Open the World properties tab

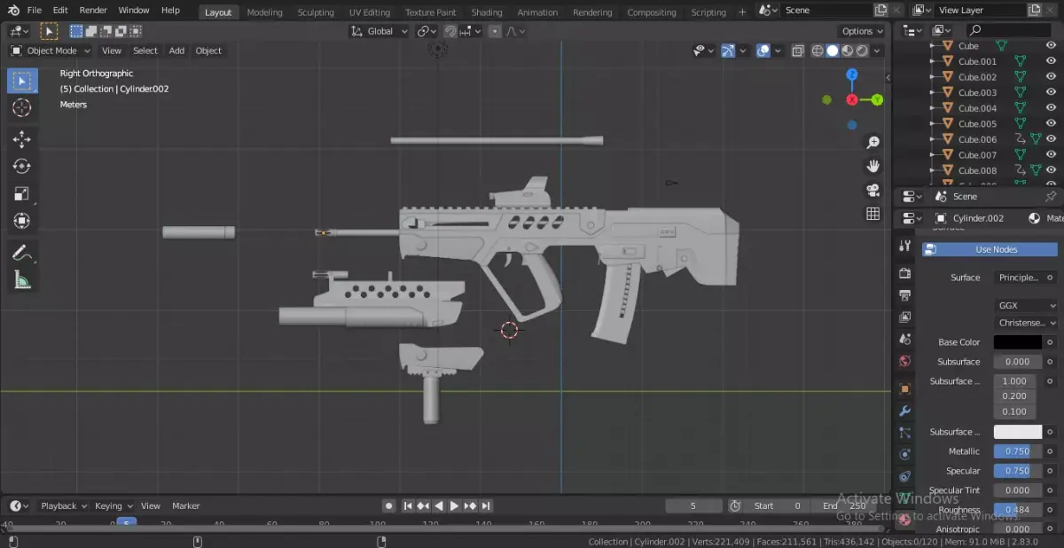[x=904, y=361]
